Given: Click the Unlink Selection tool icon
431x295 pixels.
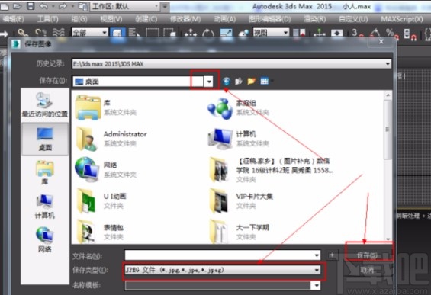Looking at the screenshot, I should click(x=40, y=34).
